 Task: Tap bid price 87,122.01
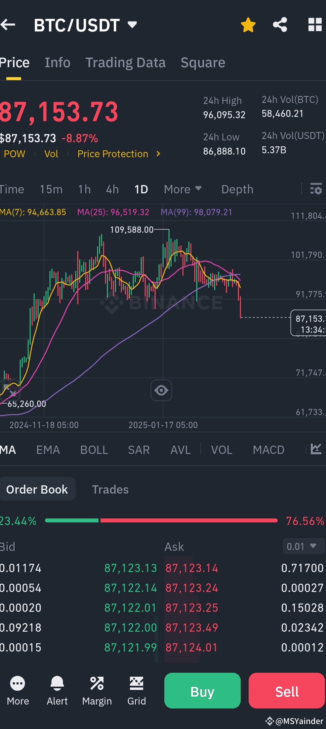(x=131, y=608)
